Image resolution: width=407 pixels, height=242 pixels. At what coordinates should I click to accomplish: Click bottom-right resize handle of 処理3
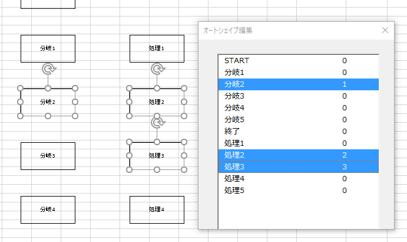coord(184,170)
